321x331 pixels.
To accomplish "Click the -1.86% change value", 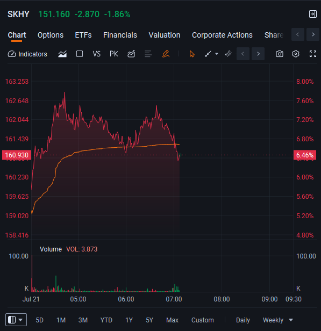I will (117, 15).
